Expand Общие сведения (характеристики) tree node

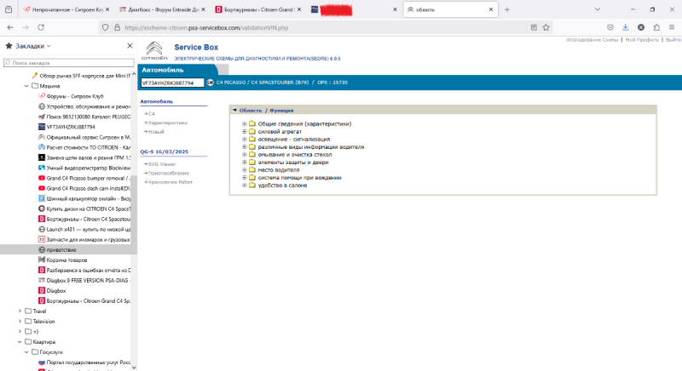244,123
